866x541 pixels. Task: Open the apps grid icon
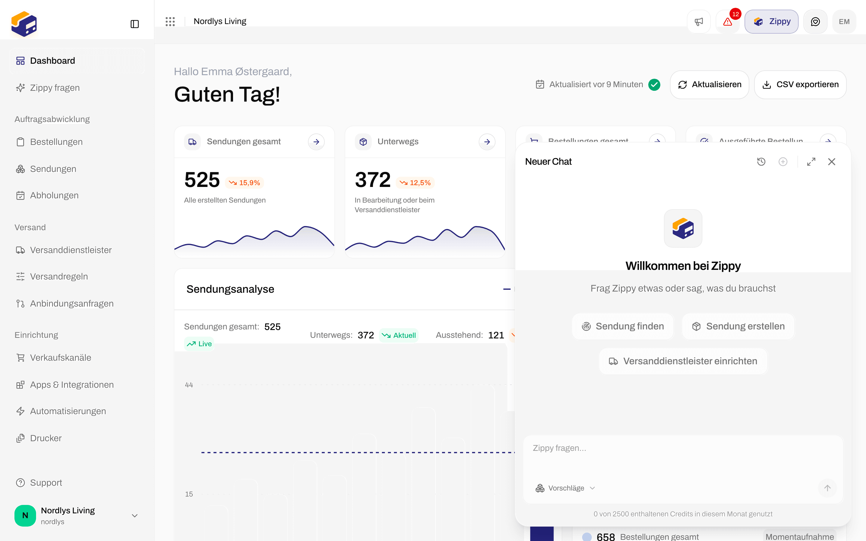tap(170, 21)
